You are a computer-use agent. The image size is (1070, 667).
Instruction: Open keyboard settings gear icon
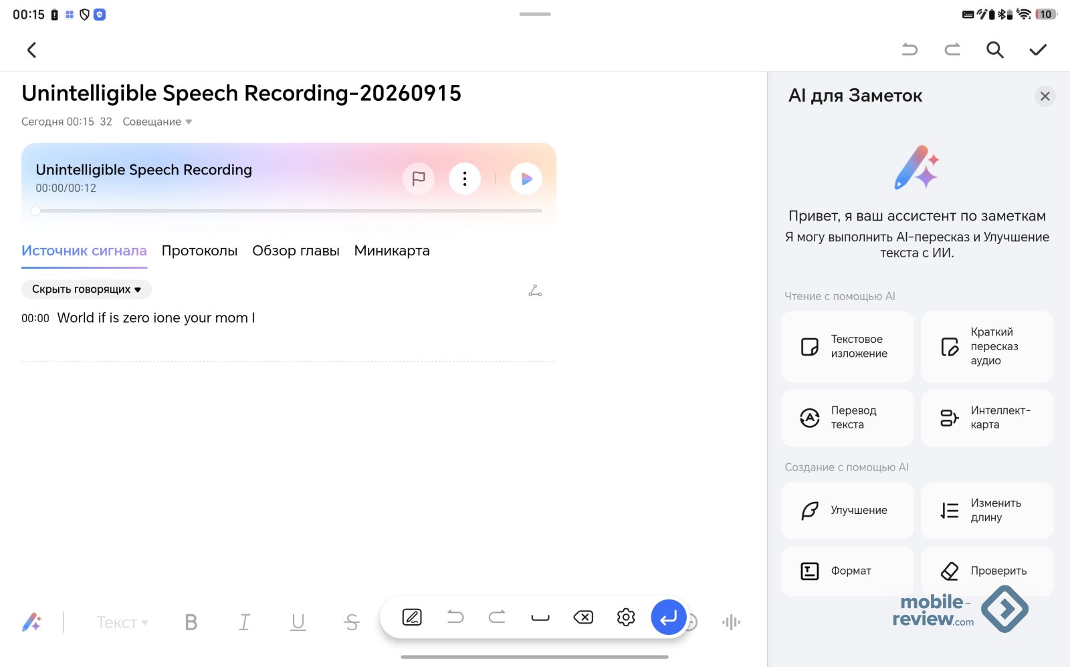[x=626, y=617]
